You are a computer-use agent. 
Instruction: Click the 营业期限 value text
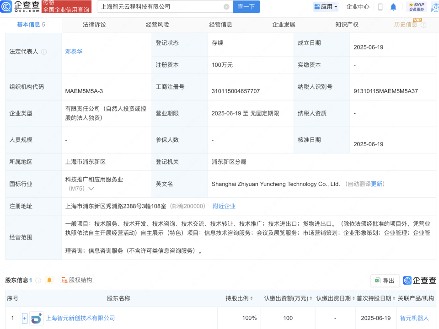[x=245, y=113]
